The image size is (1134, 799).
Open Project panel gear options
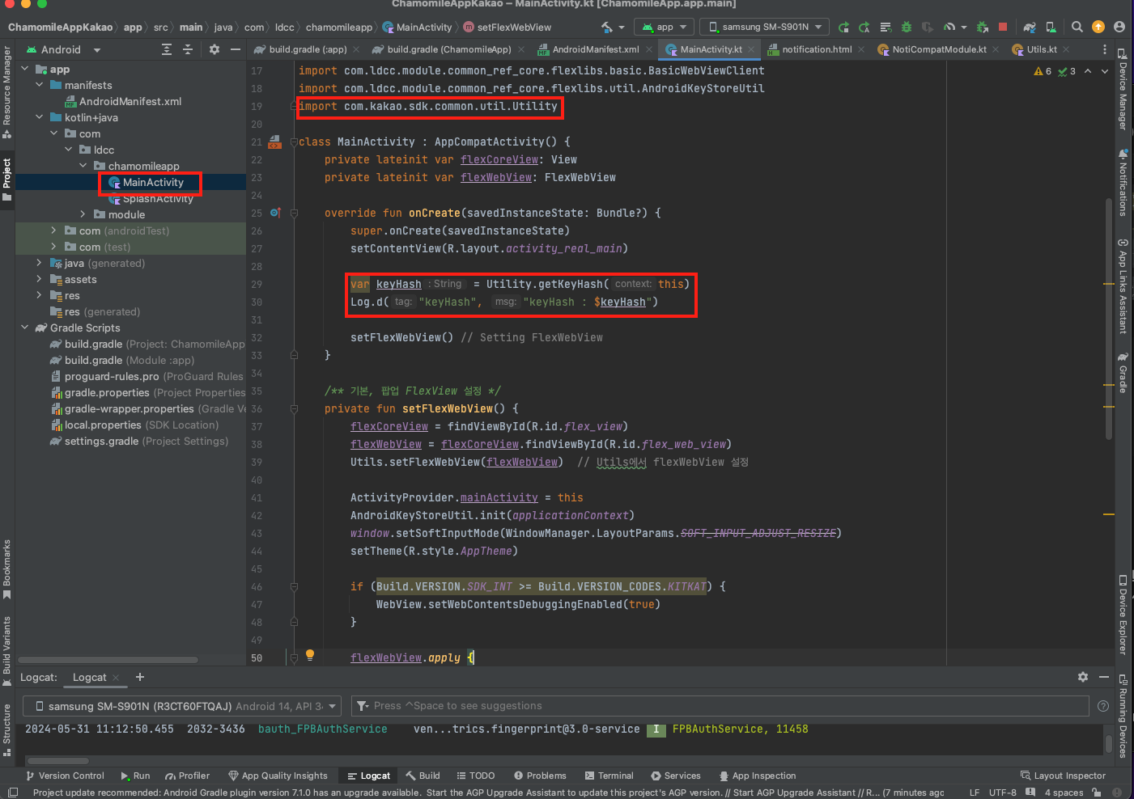pyautogui.click(x=214, y=49)
